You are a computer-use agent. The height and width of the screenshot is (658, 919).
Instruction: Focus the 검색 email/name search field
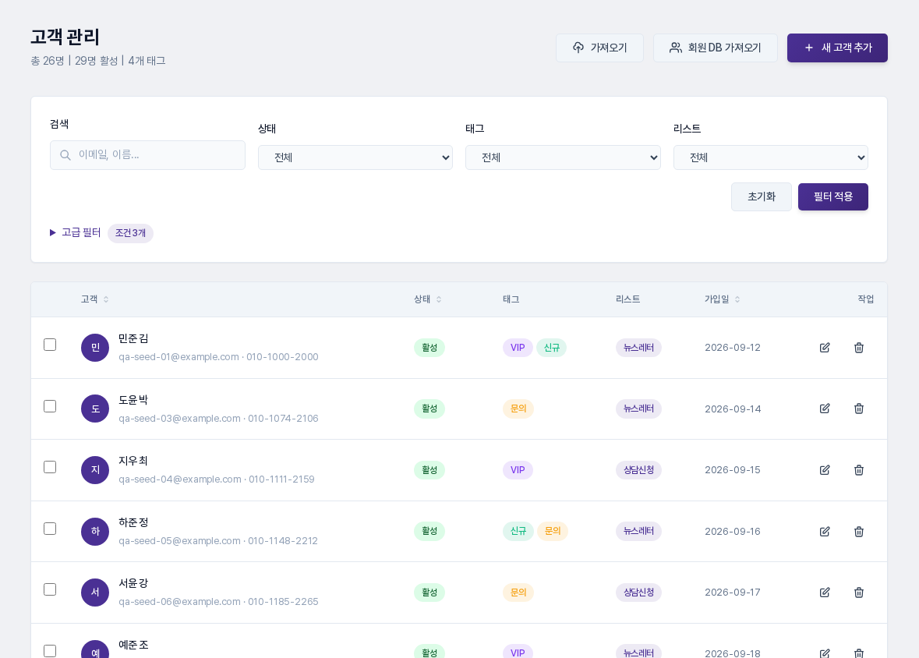point(147,155)
